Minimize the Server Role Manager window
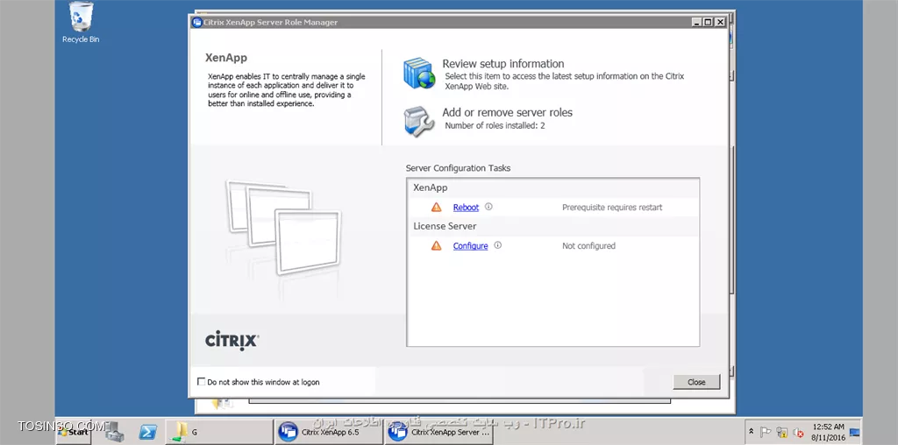The width and height of the screenshot is (898, 445). click(x=695, y=22)
